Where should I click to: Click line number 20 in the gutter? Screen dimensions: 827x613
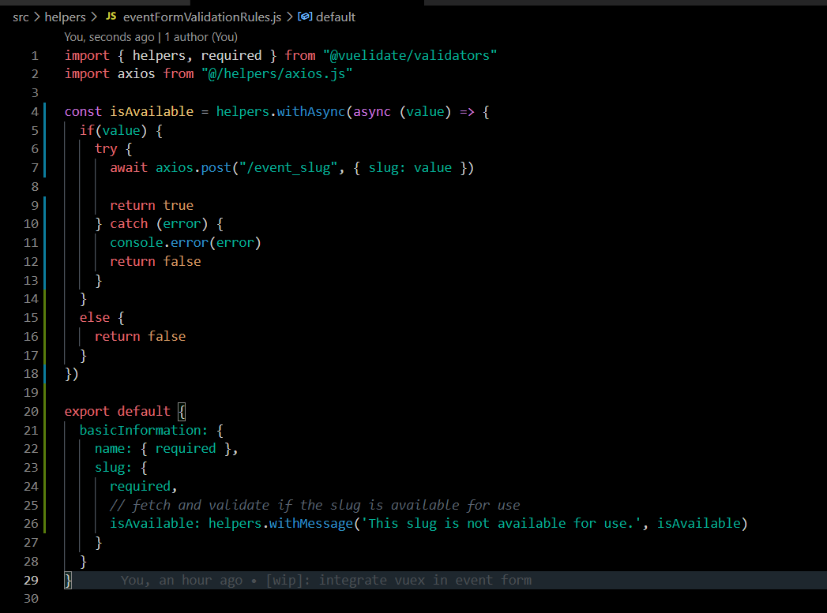pos(31,411)
